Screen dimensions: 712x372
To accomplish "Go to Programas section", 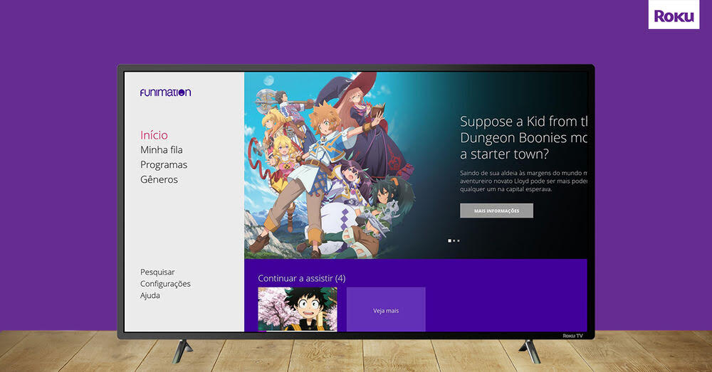I will pyautogui.click(x=164, y=165).
